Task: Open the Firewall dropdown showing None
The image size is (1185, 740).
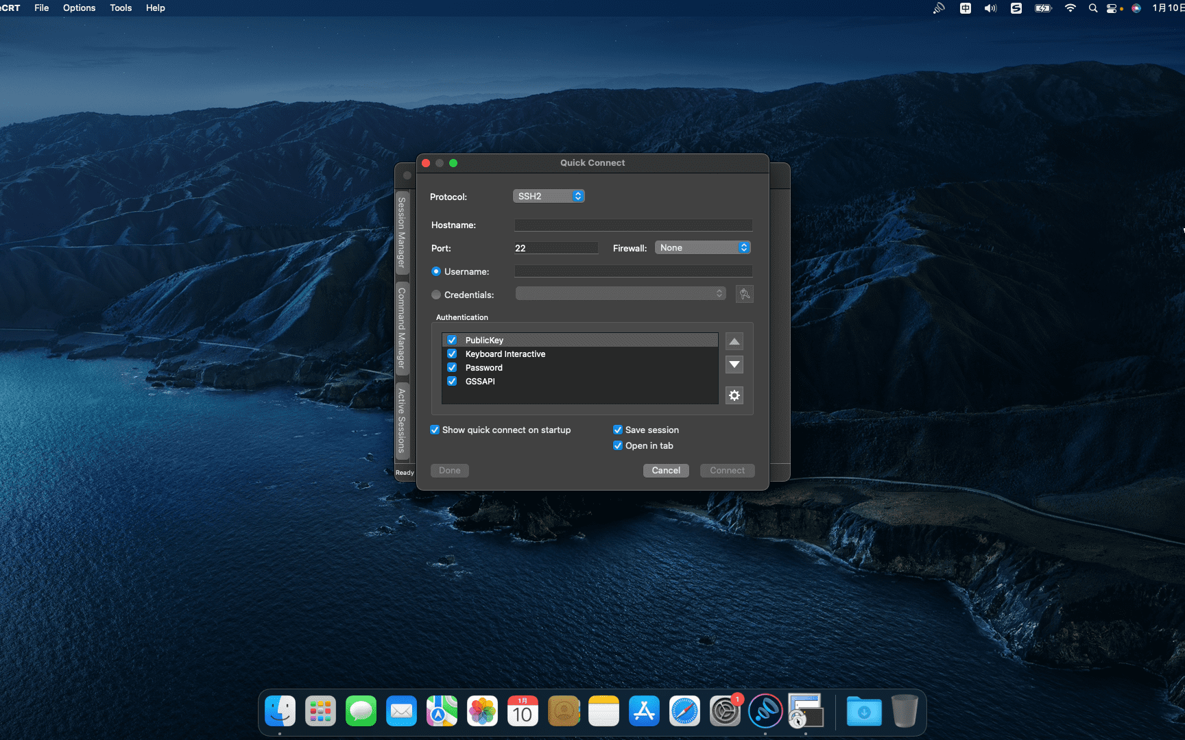Action: pyautogui.click(x=702, y=247)
